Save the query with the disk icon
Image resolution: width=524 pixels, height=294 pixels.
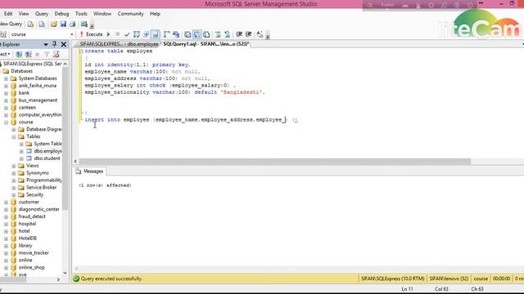coord(63,24)
